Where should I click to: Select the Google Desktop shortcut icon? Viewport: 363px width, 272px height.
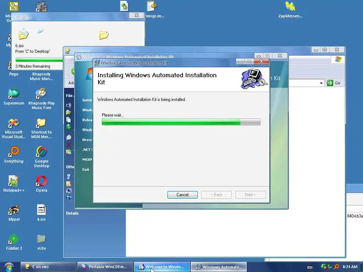[41, 157]
